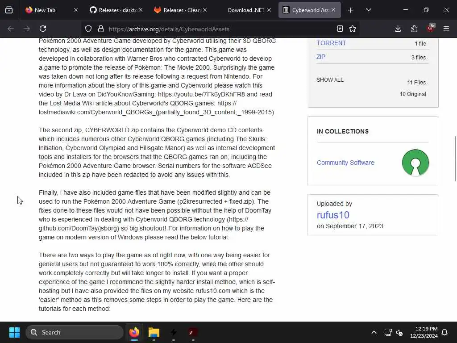The height and width of the screenshot is (343, 457).
Task: Open the Downloads panel
Action: click(x=398, y=29)
